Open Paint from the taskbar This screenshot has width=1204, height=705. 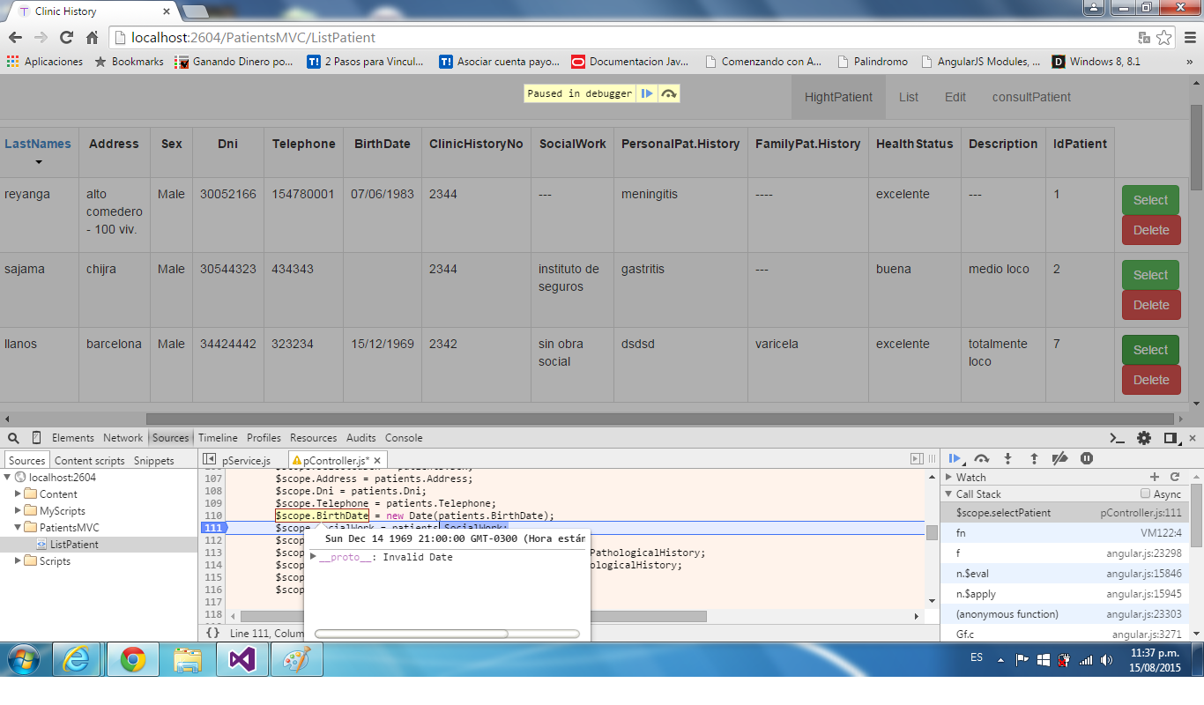[296, 659]
